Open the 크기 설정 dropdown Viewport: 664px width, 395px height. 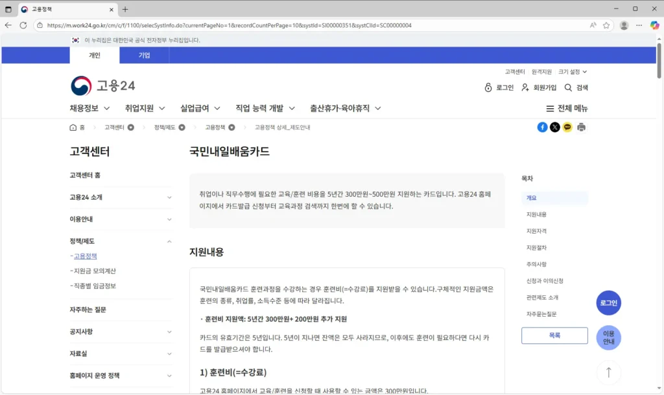pos(573,72)
